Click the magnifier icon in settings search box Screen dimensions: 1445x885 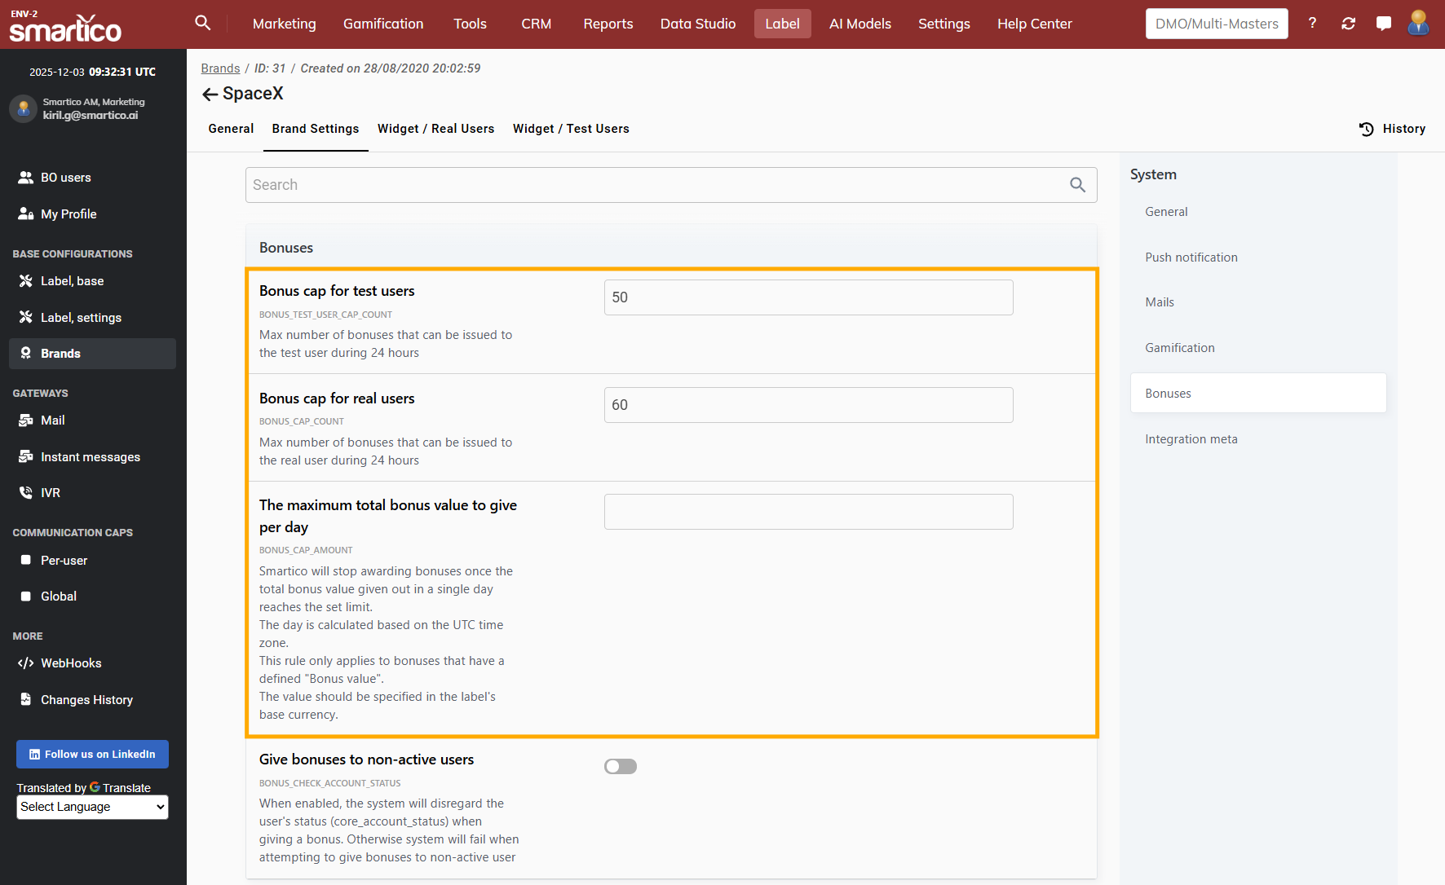click(1077, 185)
